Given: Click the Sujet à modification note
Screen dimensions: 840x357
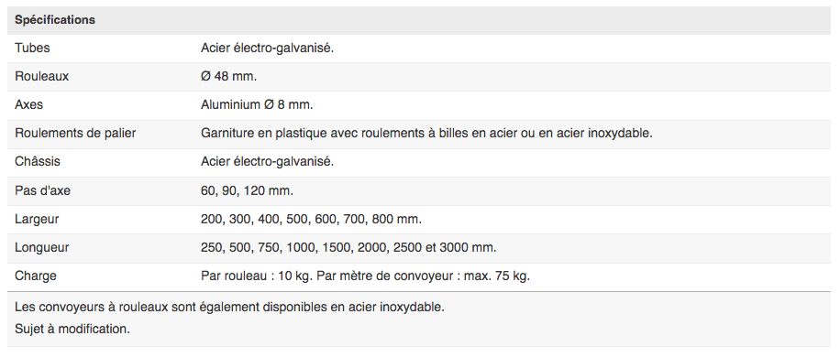Looking at the screenshot, I should click(72, 329).
